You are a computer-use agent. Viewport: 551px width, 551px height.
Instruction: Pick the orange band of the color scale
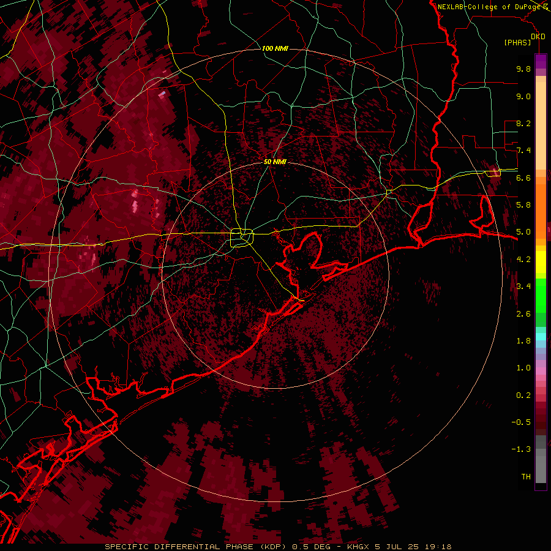(541, 211)
